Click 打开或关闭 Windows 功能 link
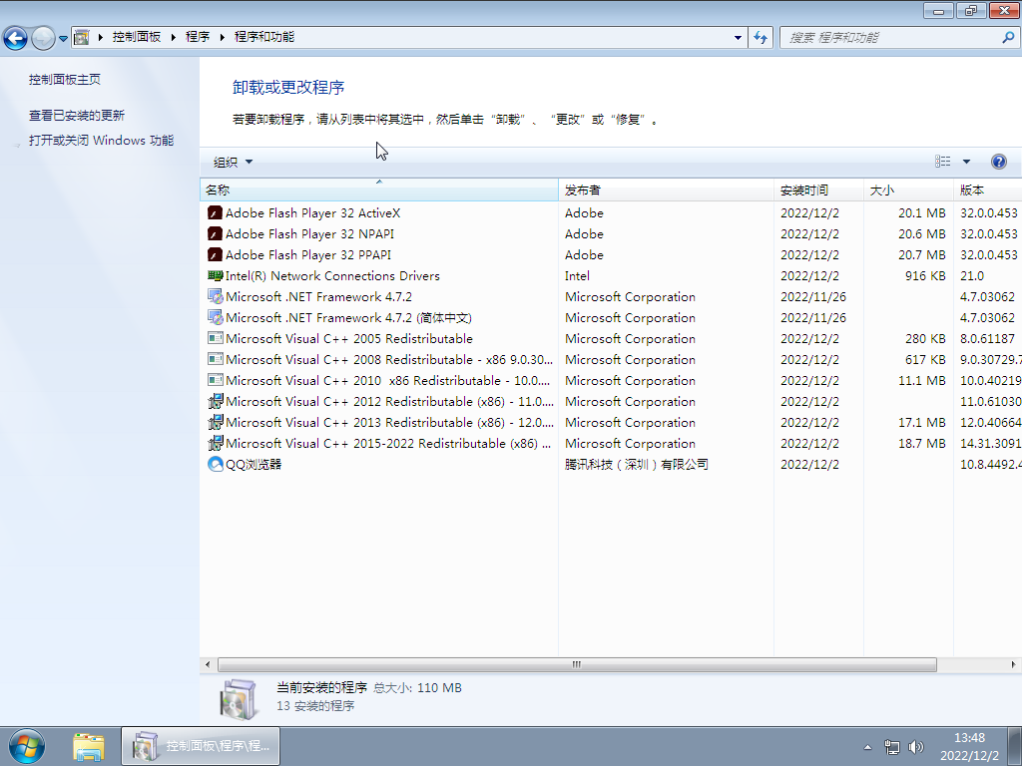 [x=101, y=141]
